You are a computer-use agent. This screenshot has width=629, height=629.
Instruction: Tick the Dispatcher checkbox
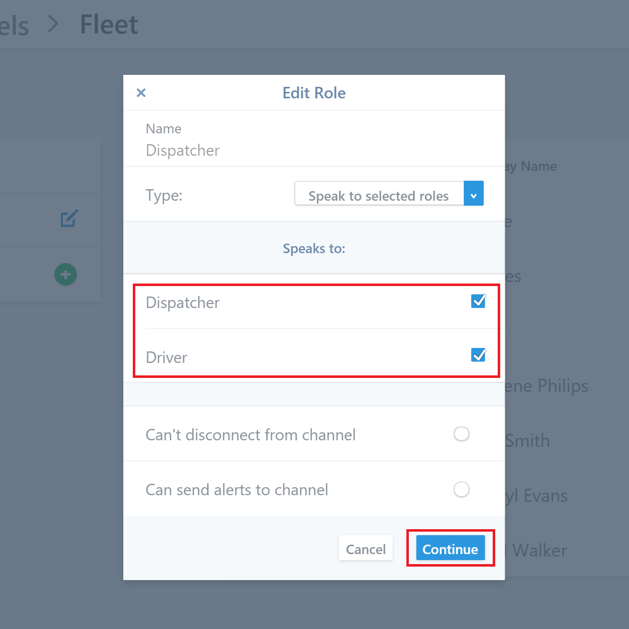click(478, 301)
